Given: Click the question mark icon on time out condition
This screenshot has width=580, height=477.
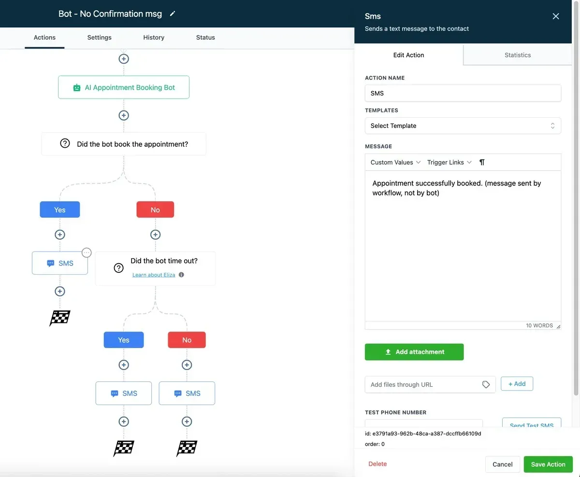Looking at the screenshot, I should point(118,268).
